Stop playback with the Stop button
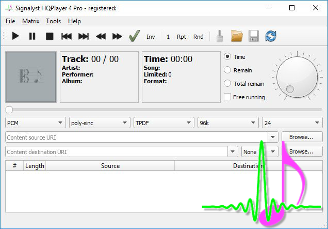328x229 pixels. pos(50,36)
